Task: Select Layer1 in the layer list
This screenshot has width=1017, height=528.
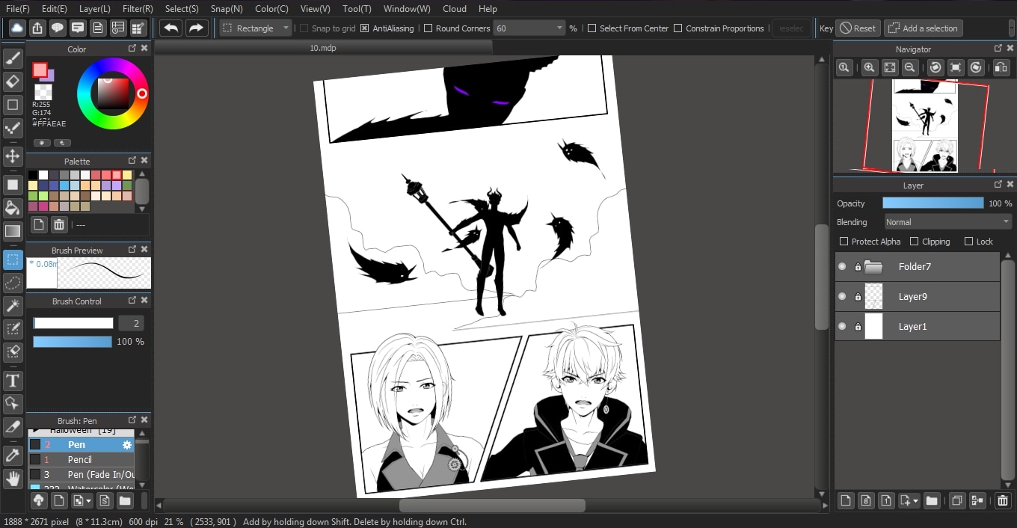Action: click(918, 326)
